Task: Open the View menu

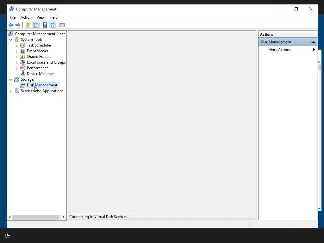Action: click(x=40, y=17)
